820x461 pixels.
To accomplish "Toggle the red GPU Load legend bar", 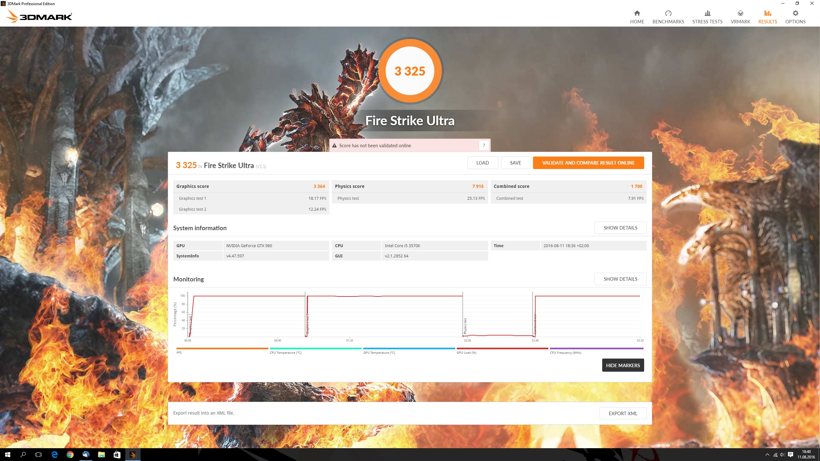I will 502,348.
